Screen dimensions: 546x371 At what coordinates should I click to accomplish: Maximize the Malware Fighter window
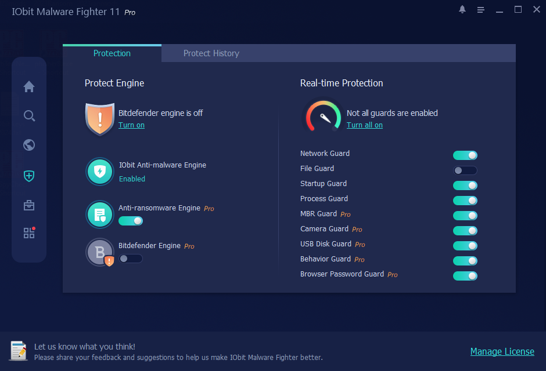[x=518, y=10]
